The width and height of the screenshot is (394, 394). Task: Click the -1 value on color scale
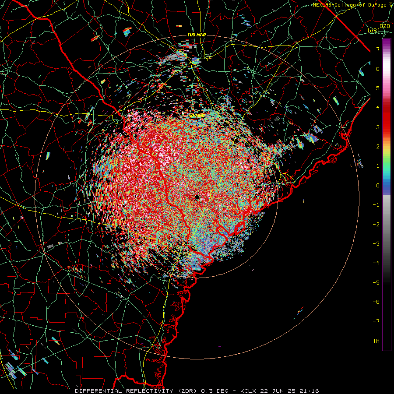pyautogui.click(x=376, y=205)
